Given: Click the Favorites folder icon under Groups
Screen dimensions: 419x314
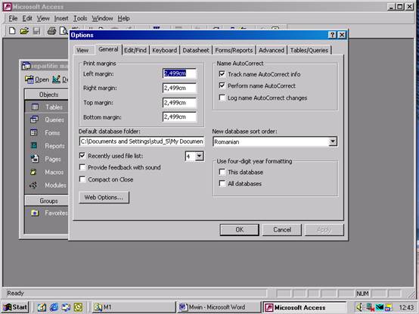Looking at the screenshot, I should [35, 213].
